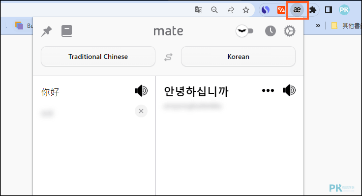
Task: Play audio for Korean translation
Action: pyautogui.click(x=289, y=90)
